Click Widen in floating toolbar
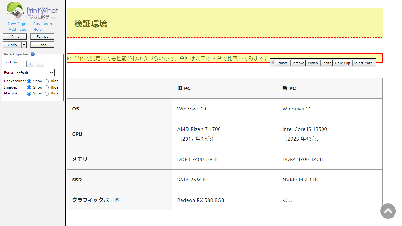 pyautogui.click(x=313, y=63)
